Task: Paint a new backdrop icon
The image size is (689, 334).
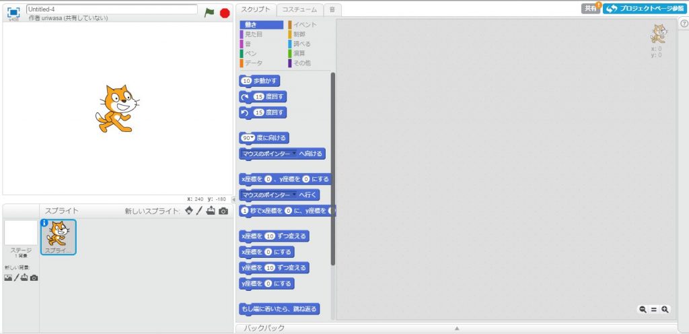Action: point(16,277)
